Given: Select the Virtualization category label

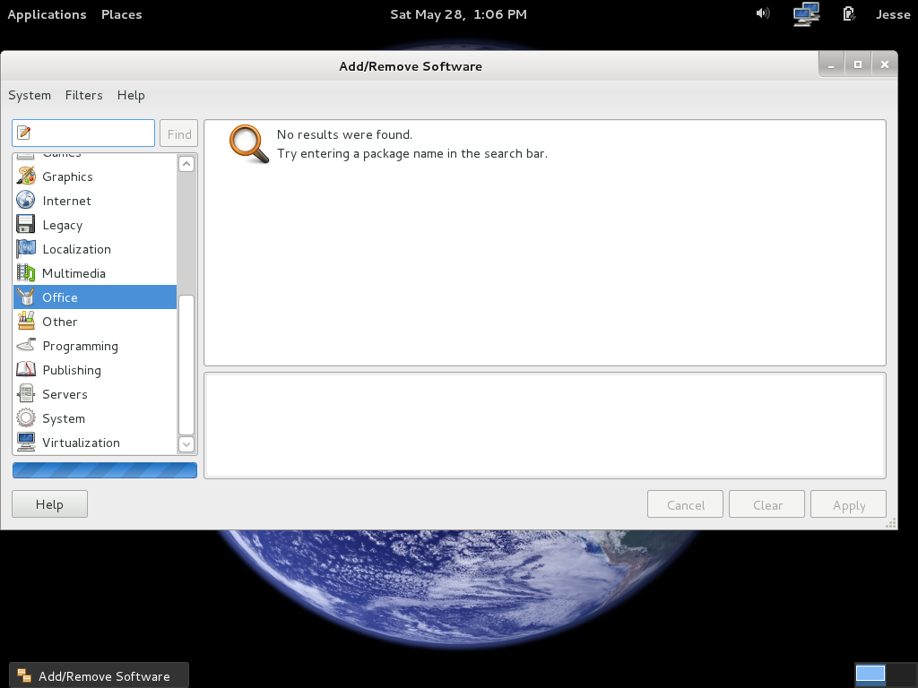Looking at the screenshot, I should (81, 443).
